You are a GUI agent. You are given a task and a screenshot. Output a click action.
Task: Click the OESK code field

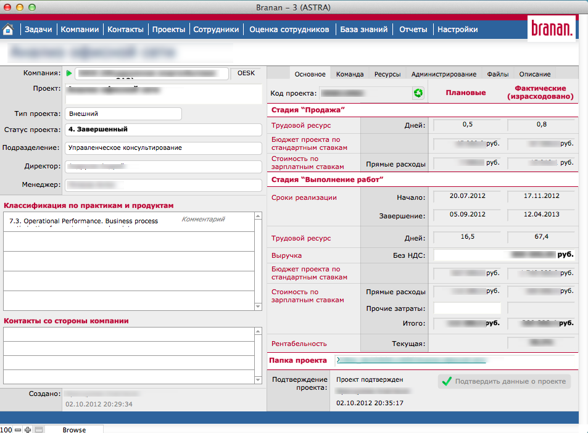(246, 73)
